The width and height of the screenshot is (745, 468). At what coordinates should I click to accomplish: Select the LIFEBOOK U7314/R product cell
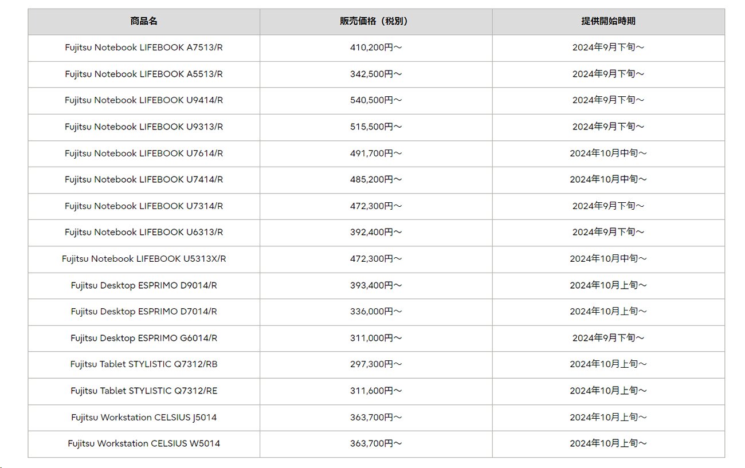[144, 206]
